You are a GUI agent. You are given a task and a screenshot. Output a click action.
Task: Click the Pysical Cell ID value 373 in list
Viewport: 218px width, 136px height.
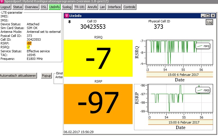[x=29, y=36]
